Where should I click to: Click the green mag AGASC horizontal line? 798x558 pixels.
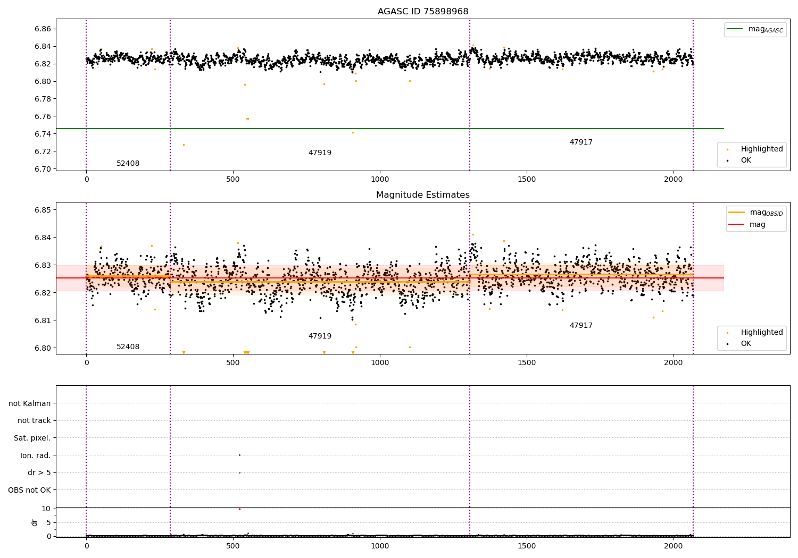[x=390, y=129]
